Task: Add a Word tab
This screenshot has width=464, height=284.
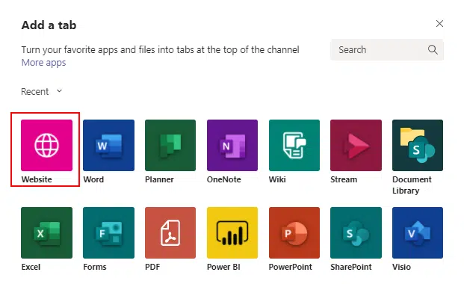Action: click(x=108, y=145)
